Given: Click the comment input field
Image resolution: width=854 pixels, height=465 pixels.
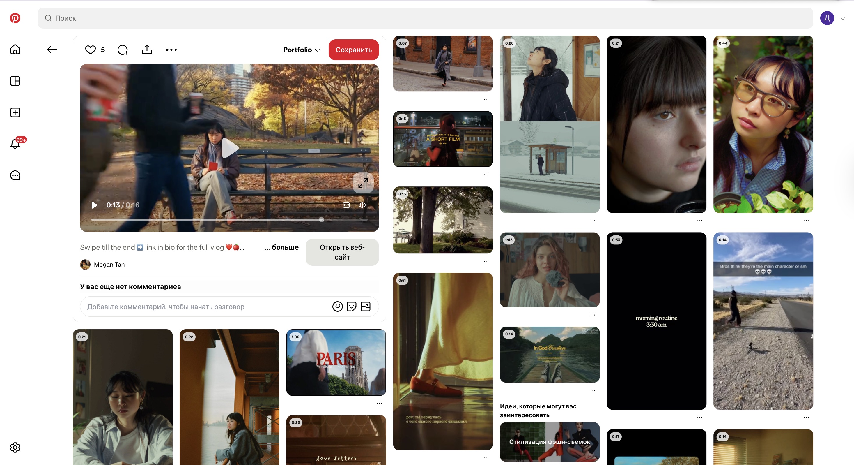Looking at the screenshot, I should click(x=205, y=306).
